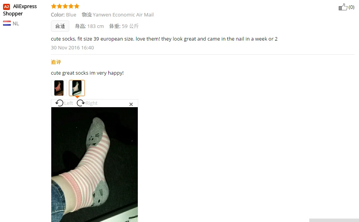Select the second highlighted sock thumbnail
This screenshot has width=359, height=222.
(77, 88)
